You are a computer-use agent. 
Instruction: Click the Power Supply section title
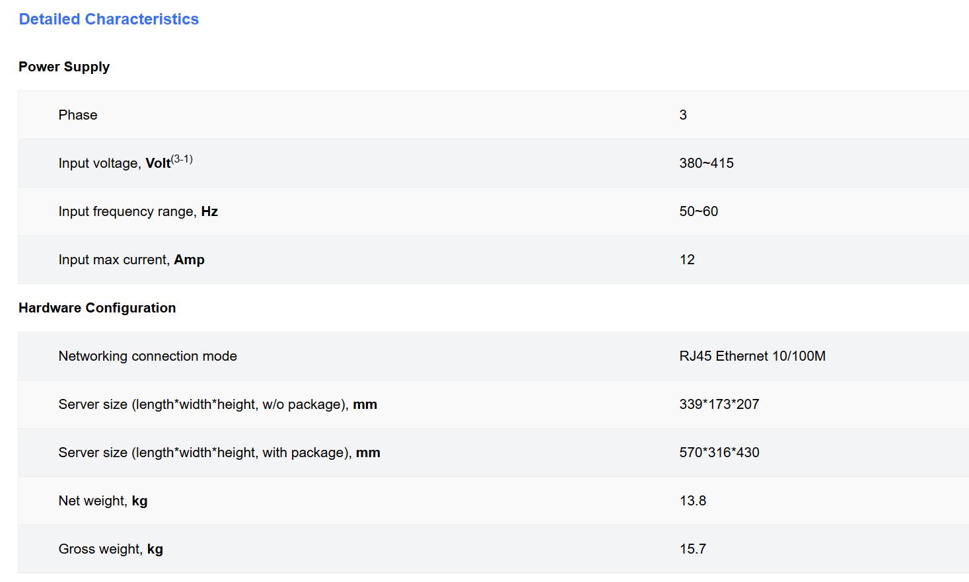tap(64, 67)
